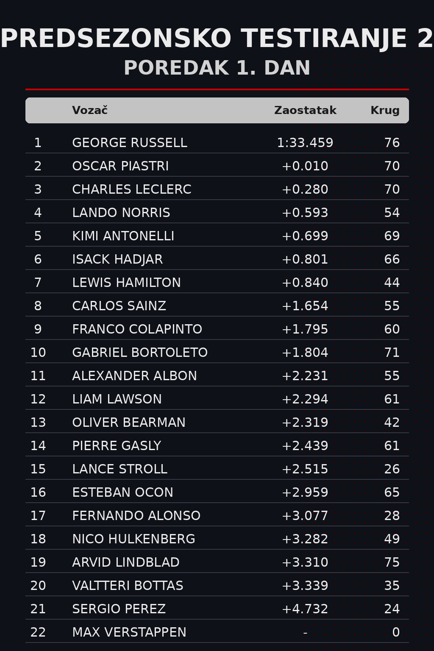Click Lando Norris's gap time +0.593

click(x=305, y=213)
